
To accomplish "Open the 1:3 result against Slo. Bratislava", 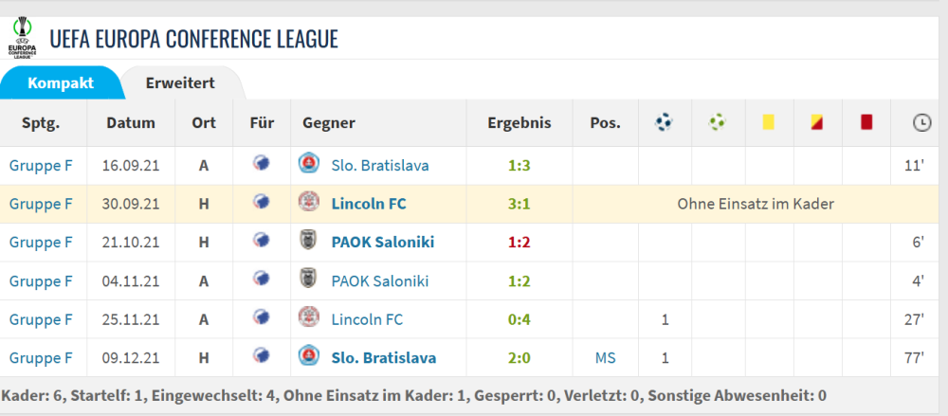I will (x=519, y=165).
